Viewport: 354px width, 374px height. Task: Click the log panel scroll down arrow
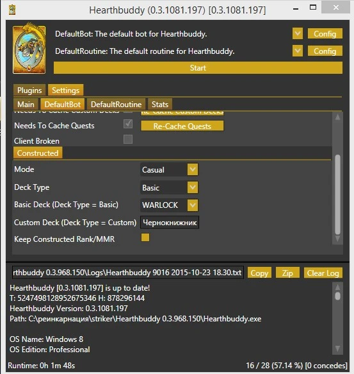point(337,349)
